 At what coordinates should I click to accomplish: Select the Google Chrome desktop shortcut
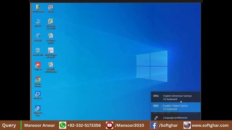[x=38, y=82]
